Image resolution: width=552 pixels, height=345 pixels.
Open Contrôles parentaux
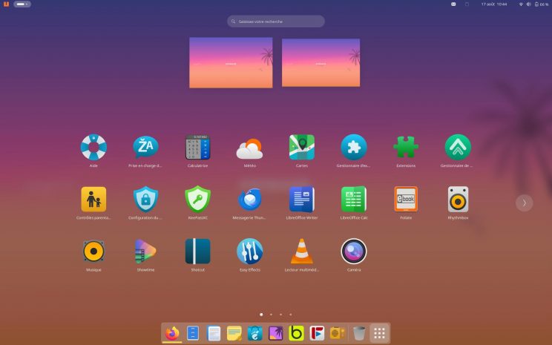coord(93,200)
